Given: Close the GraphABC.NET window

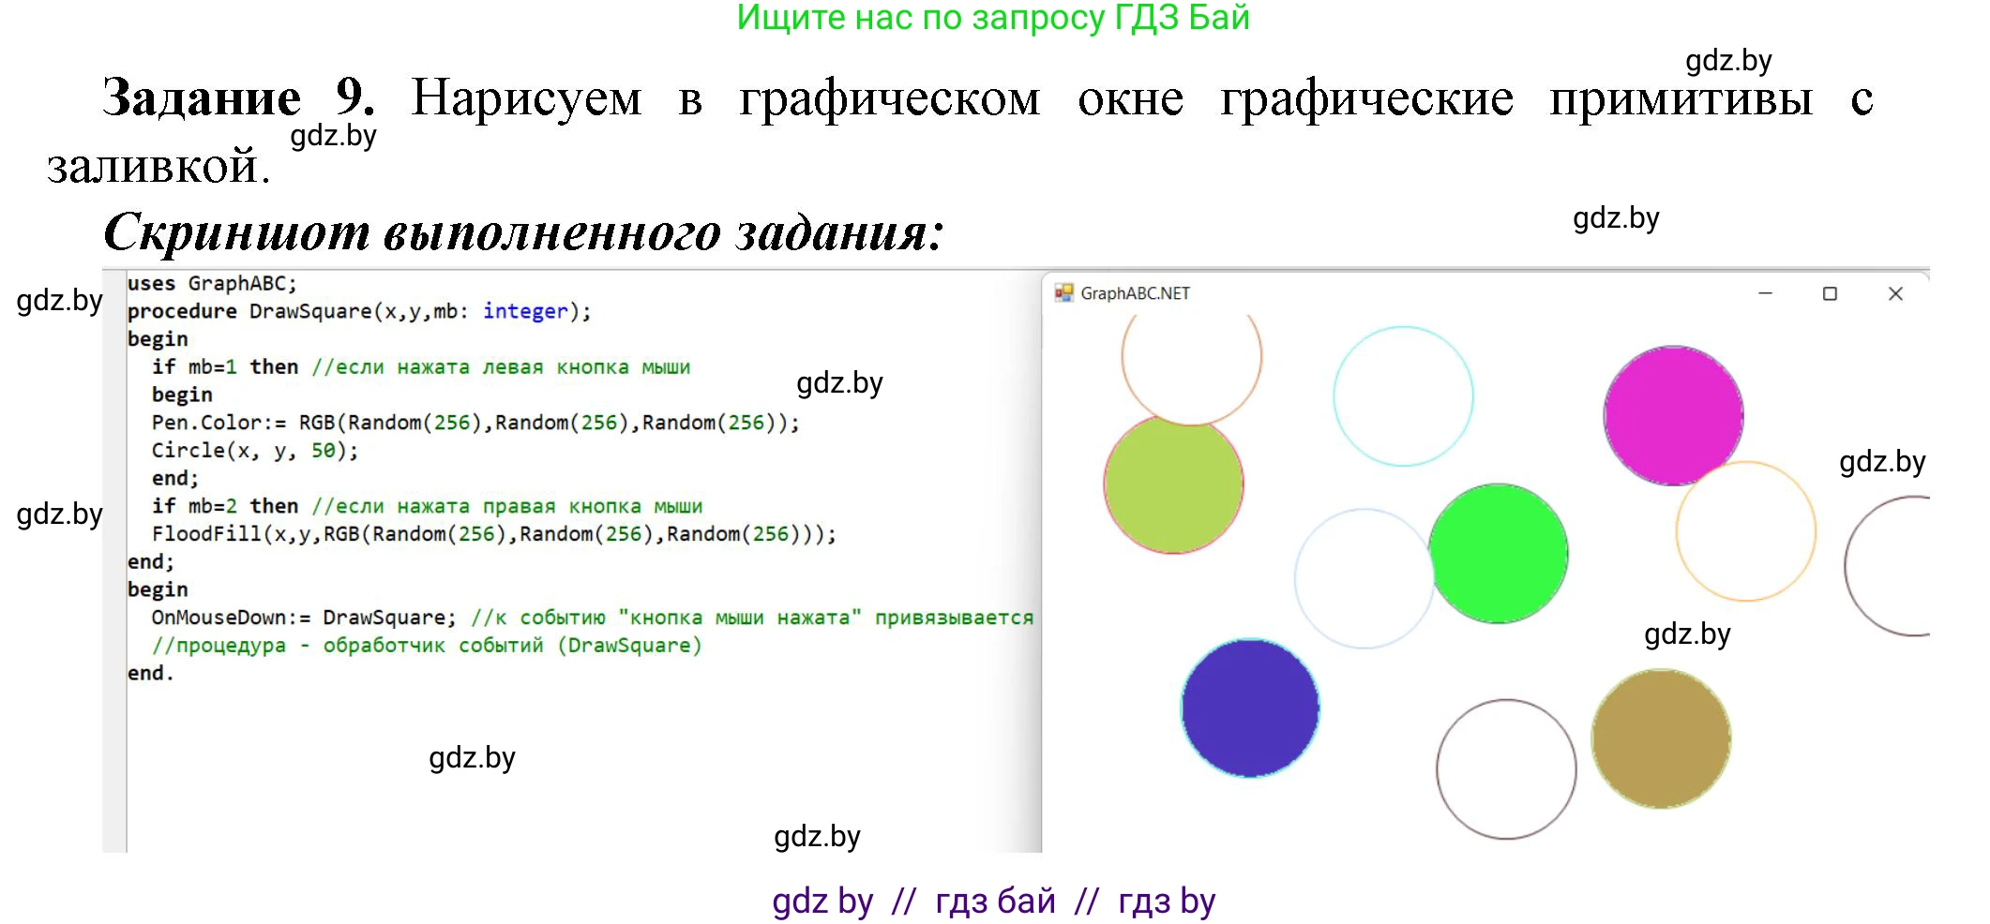Looking at the screenshot, I should pos(1895,293).
